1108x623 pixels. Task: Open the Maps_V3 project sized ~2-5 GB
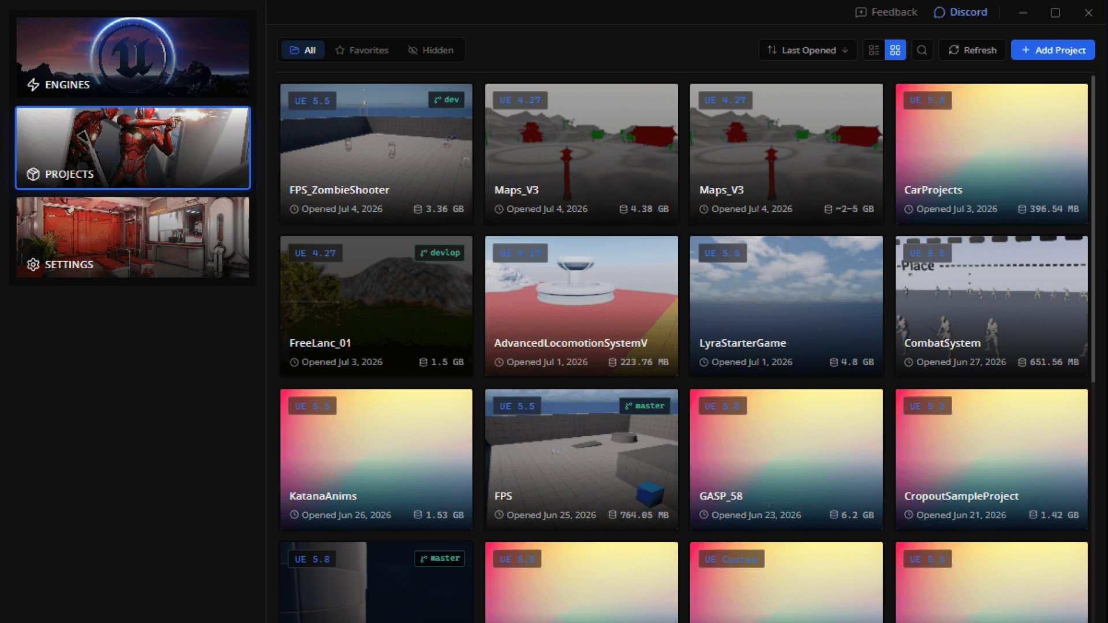(786, 154)
